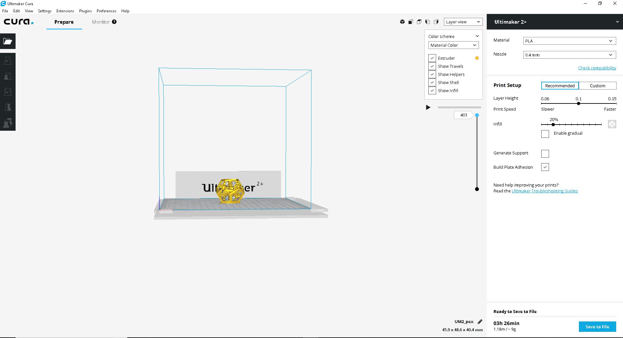This screenshot has width=623, height=338.
Task: Switch to the Prepare tab
Action: tap(64, 22)
